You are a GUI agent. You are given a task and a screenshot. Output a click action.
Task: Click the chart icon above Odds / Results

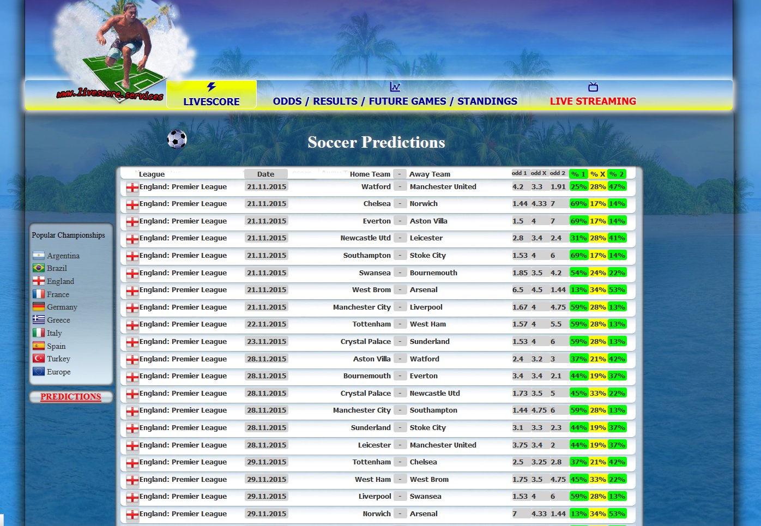pos(395,87)
